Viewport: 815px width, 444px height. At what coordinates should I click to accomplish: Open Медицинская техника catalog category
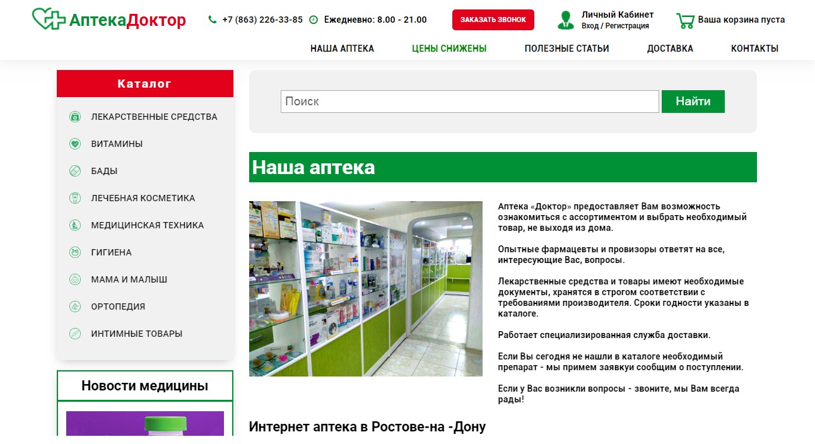tap(148, 225)
